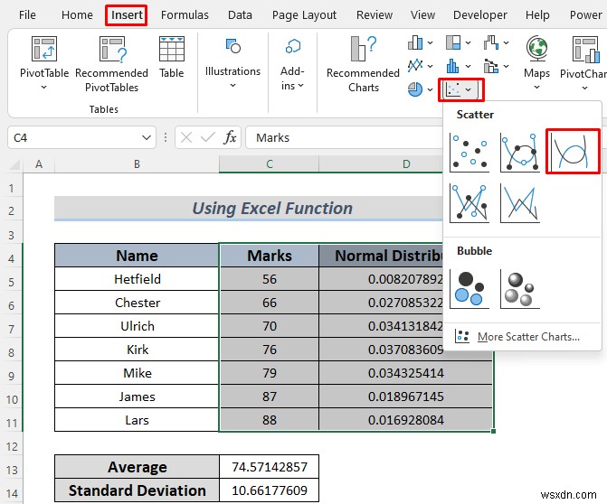
Task: Click the statistic chart icon
Action: point(453,66)
